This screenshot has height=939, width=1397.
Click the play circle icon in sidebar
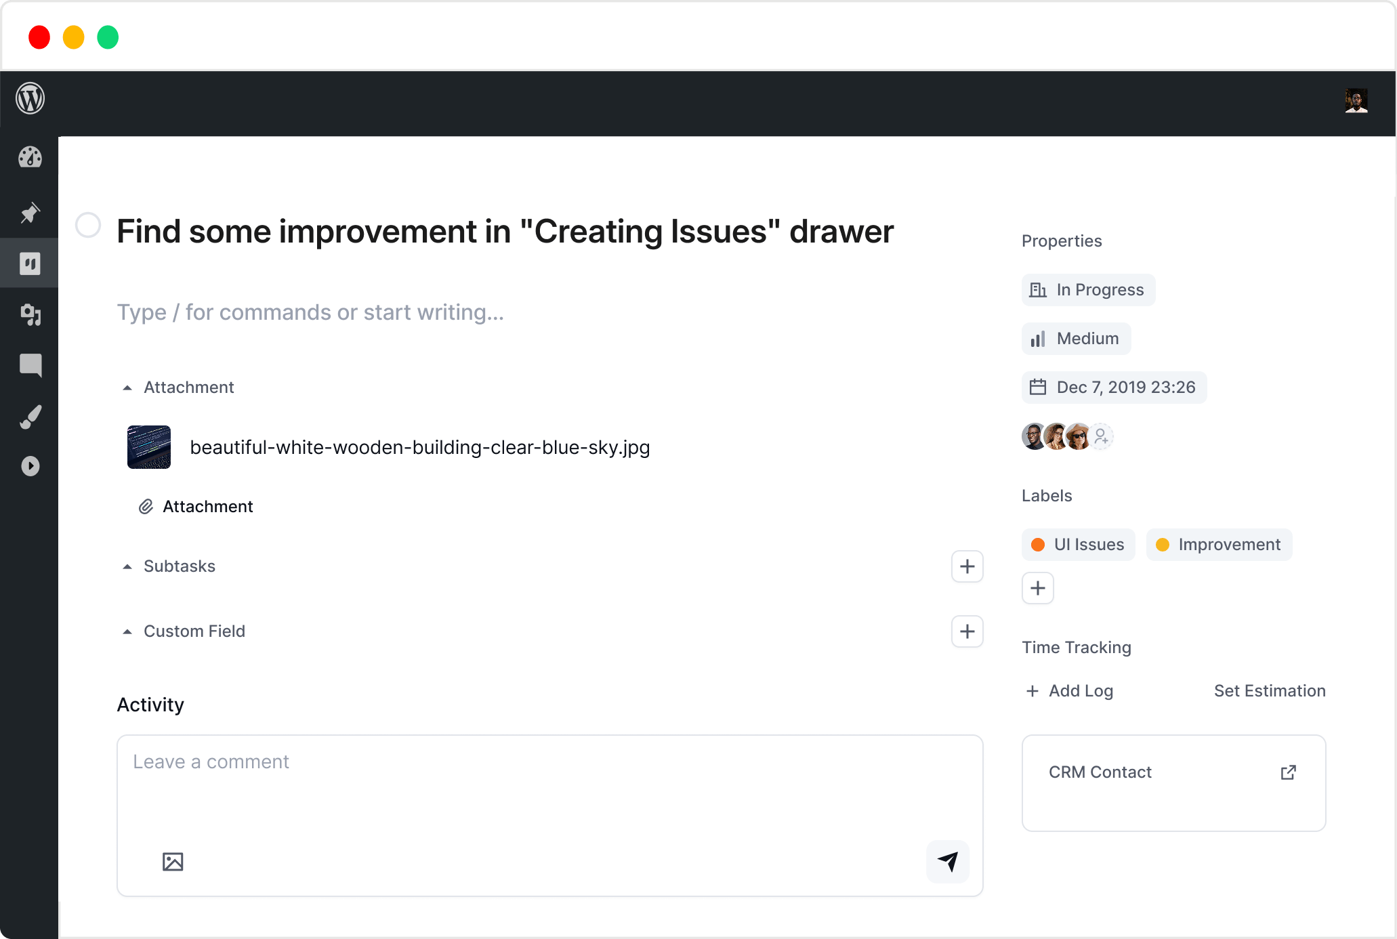pos(30,466)
